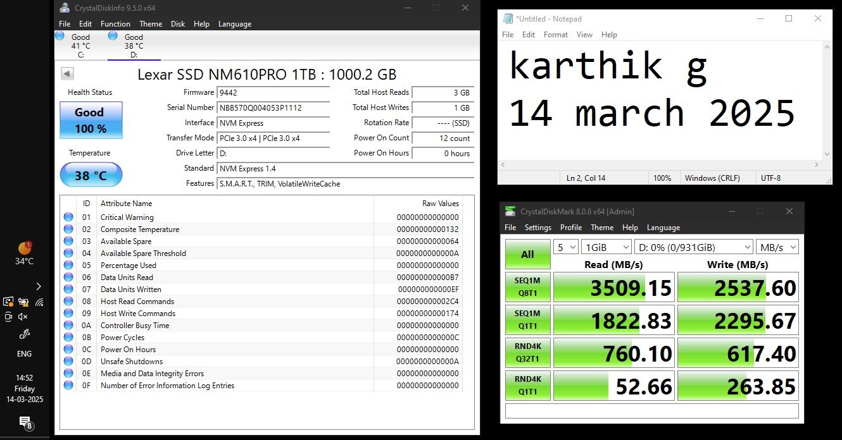842x440 pixels.
Task: Click status icon for Unsafe Shutdowns row
Action: click(x=68, y=361)
